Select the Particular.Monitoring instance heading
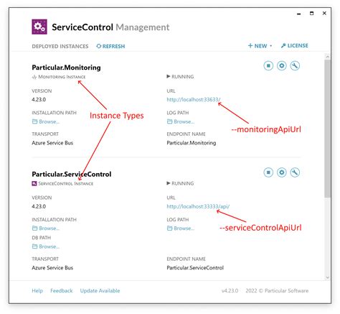This screenshot has height=314, width=340. point(66,68)
